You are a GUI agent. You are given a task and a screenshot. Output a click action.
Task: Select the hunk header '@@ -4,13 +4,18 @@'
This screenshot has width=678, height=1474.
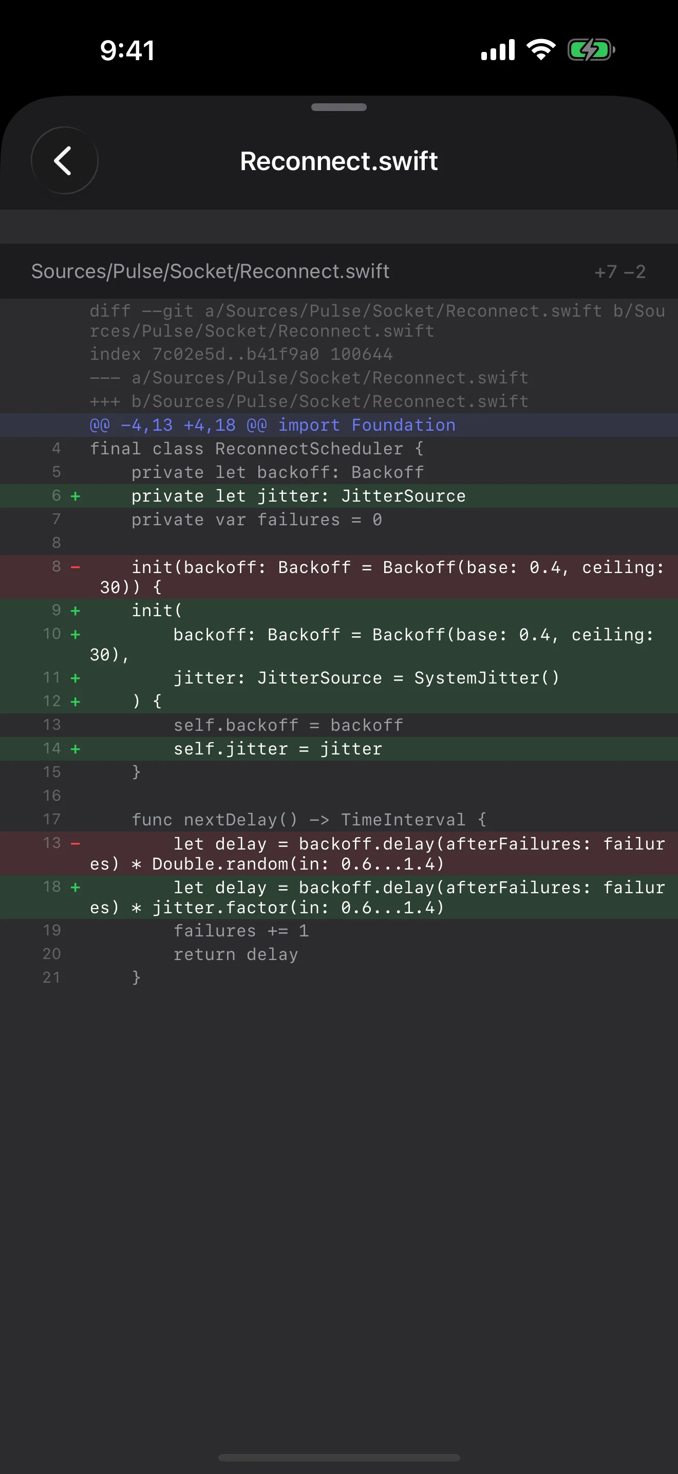pyautogui.click(x=339, y=425)
